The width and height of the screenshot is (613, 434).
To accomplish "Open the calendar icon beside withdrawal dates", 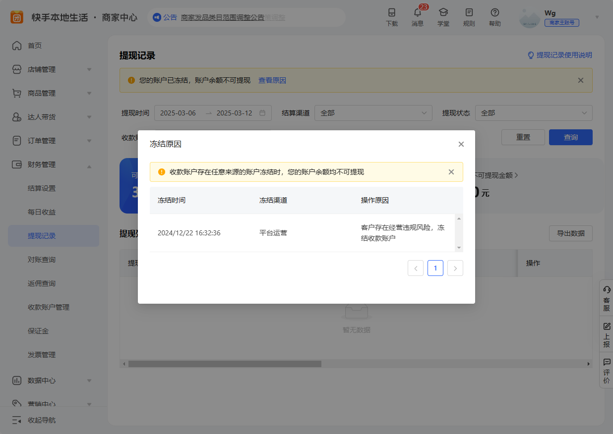I will (x=262, y=113).
